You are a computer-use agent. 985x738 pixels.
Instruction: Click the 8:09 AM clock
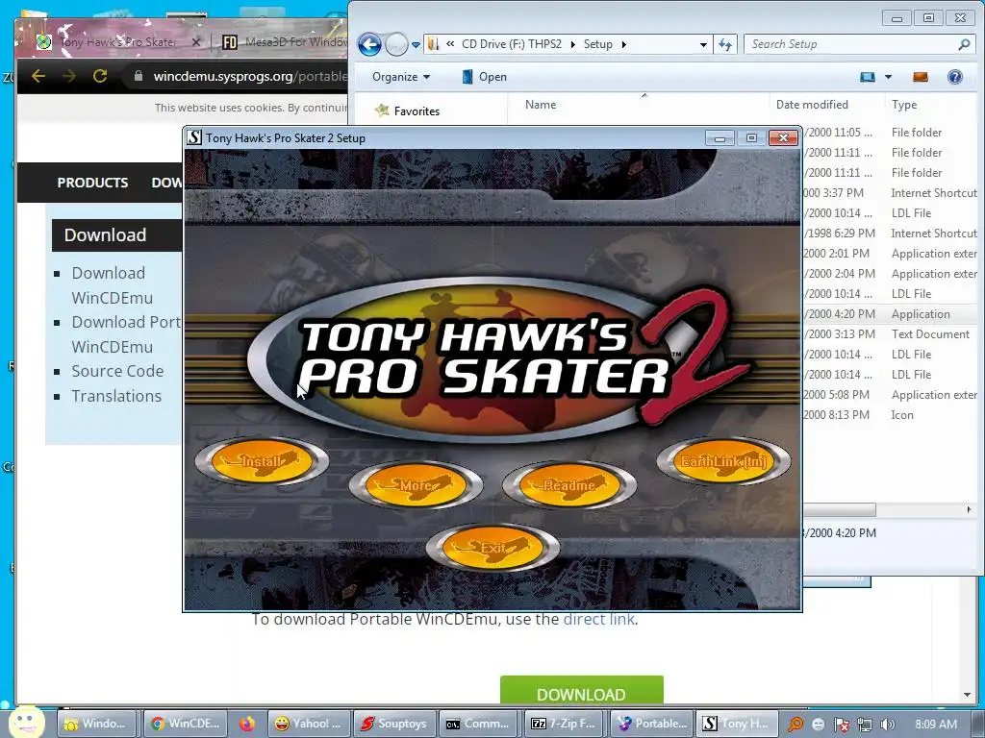[x=936, y=725]
